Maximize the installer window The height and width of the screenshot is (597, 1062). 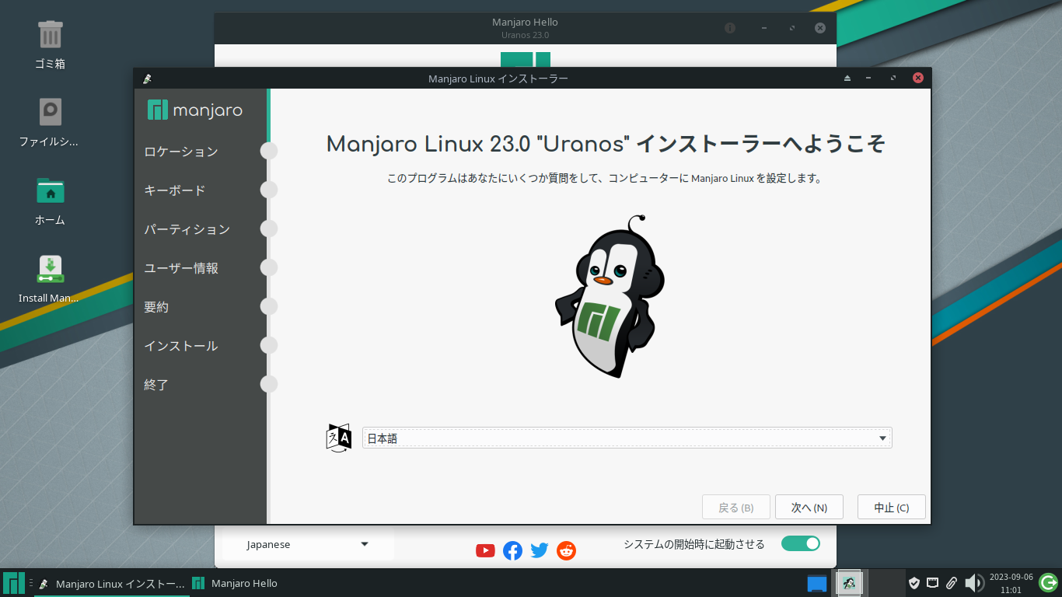tap(893, 79)
